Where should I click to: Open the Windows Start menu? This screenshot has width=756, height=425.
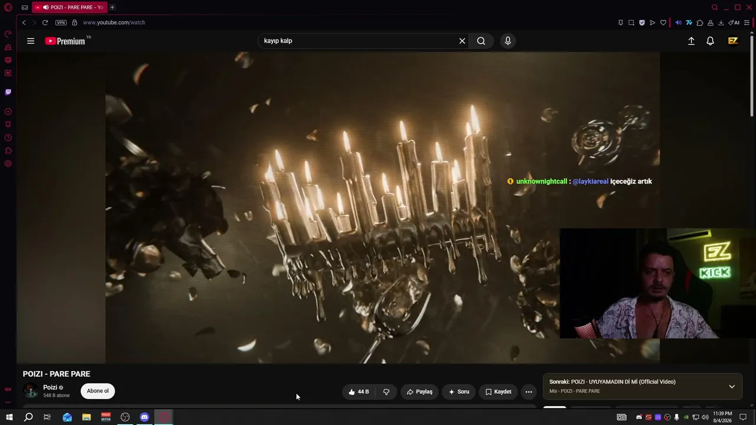[9, 417]
